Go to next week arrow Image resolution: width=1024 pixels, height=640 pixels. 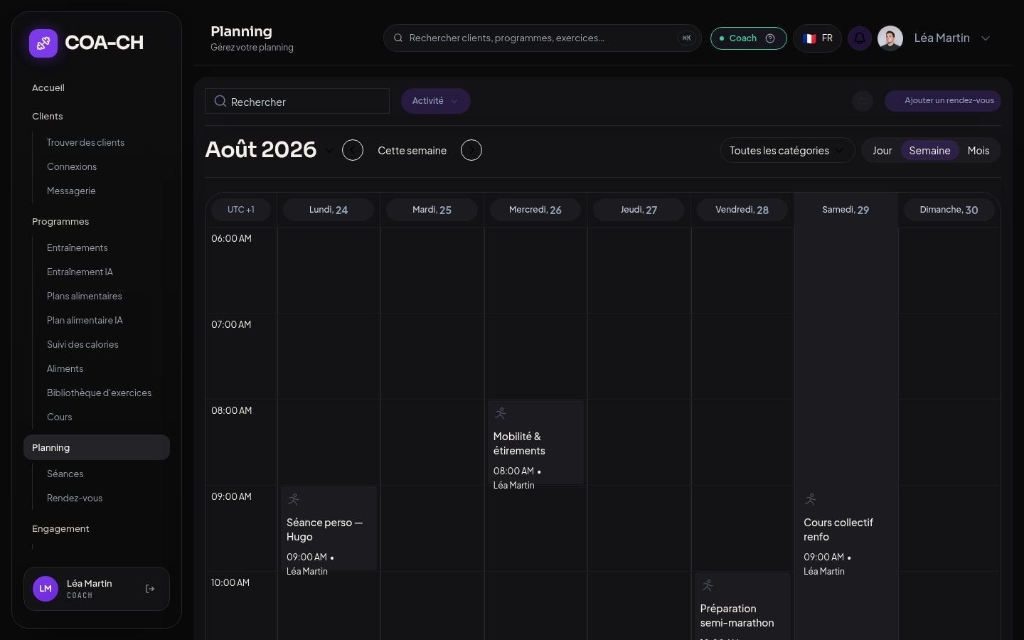[x=471, y=150]
